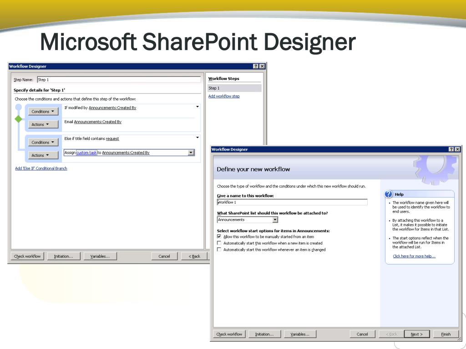Open the first Conditions dropdown for 'If modified by'

click(x=43, y=112)
